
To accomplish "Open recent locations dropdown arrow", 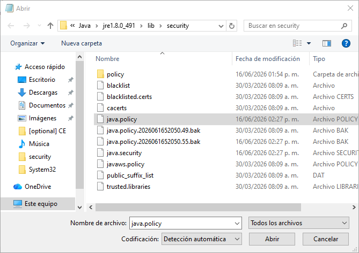I will click(x=39, y=26).
